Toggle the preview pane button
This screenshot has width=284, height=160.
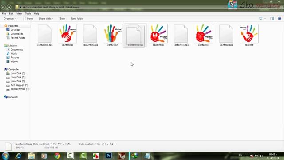pos(272,19)
